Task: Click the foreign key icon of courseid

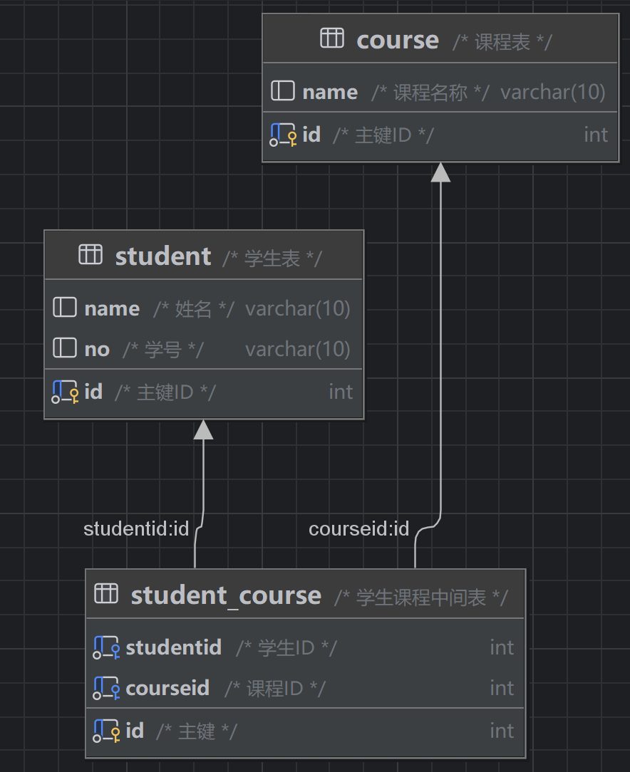Action: click(x=106, y=688)
